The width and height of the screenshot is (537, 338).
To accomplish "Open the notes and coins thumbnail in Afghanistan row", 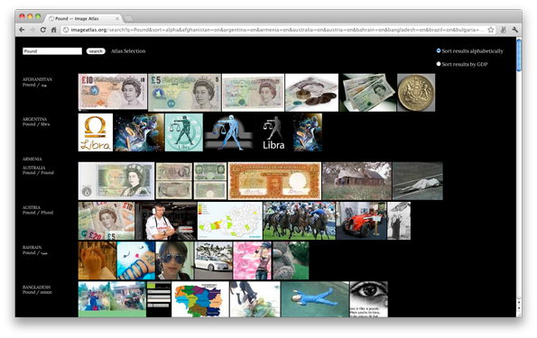I will pyautogui.click(x=311, y=92).
